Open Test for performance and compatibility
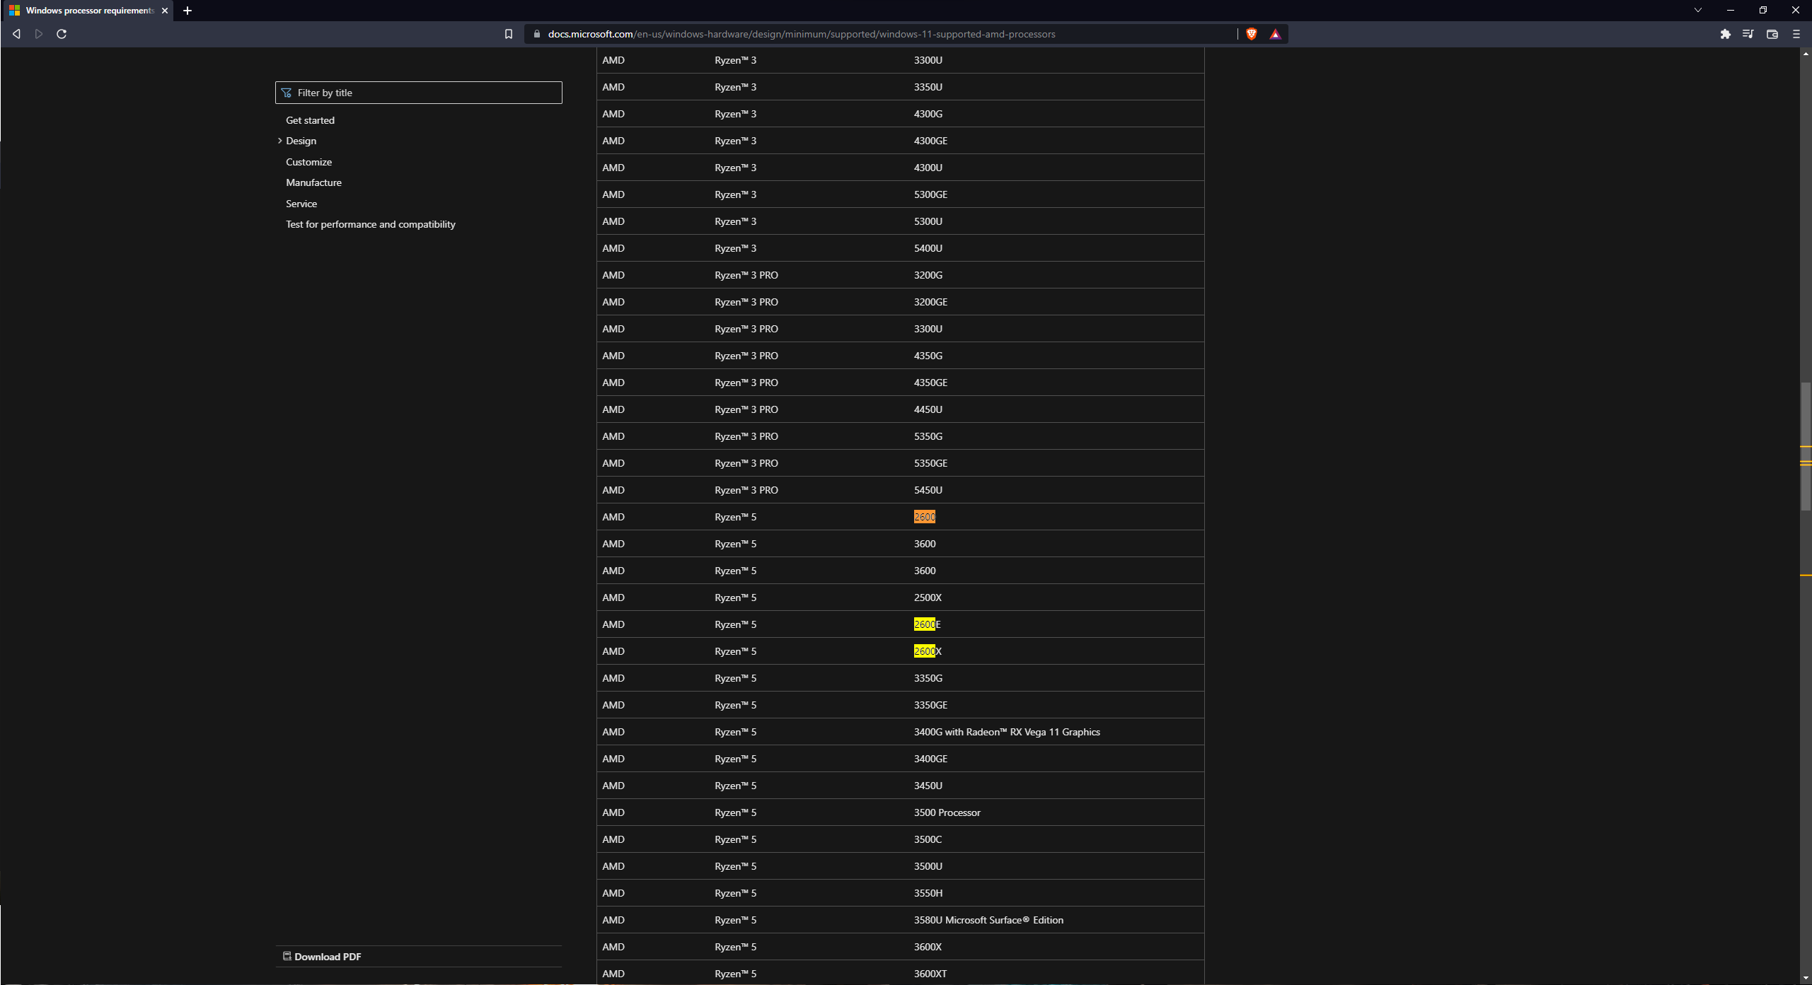Viewport: 1812px width, 985px height. click(x=370, y=224)
